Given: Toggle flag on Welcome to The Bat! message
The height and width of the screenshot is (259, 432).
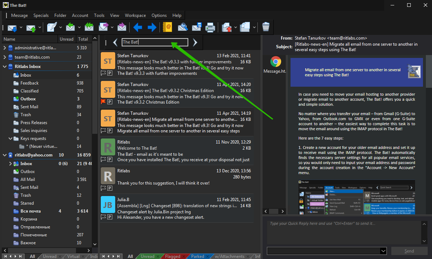Looking at the screenshot, I should point(103,159).
